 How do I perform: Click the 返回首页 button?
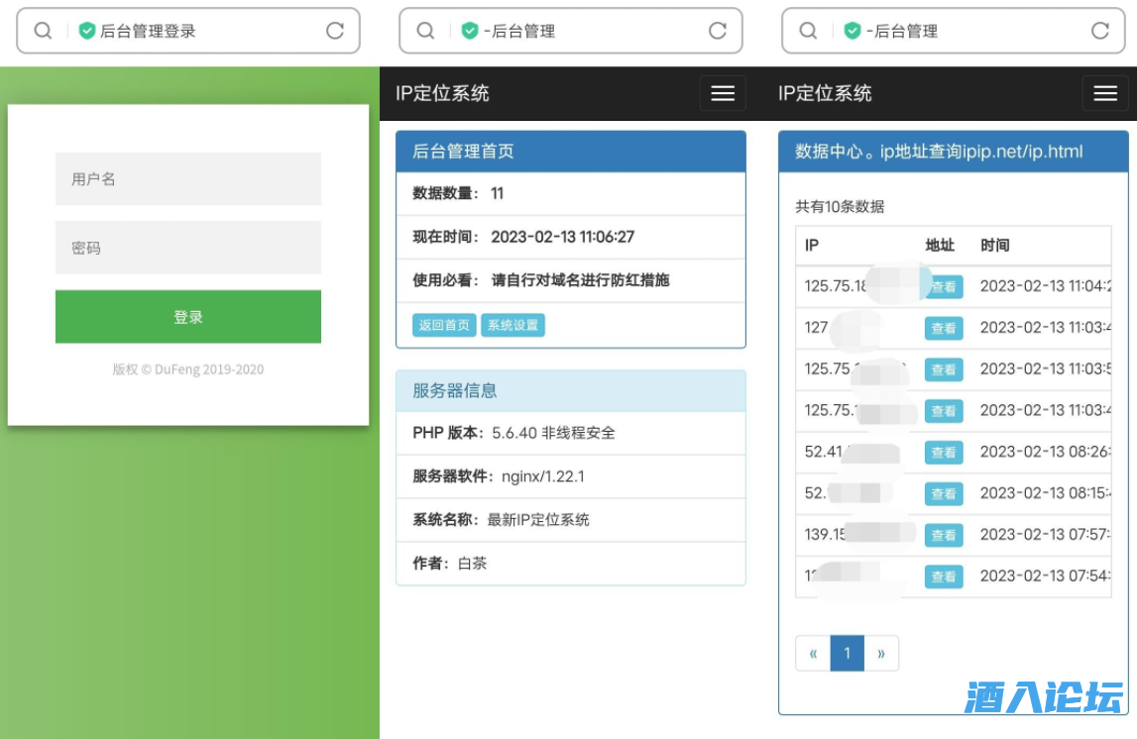coord(444,325)
